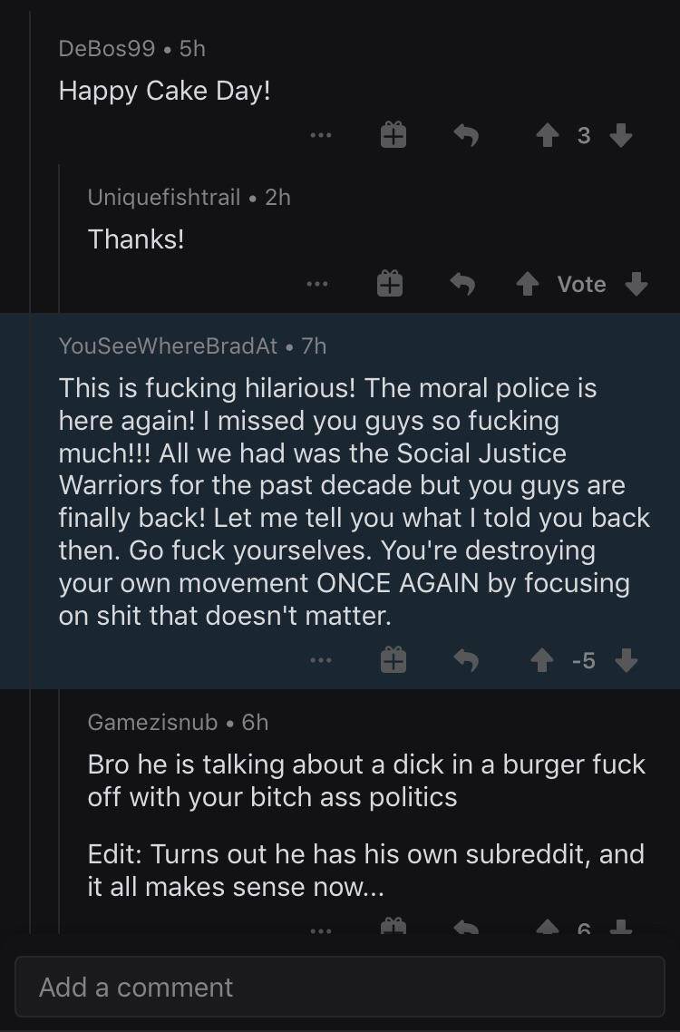Viewport: 680px width, 1032px height.
Task: Downvote DeBos99's Happy Cake Day comment
Action: (621, 136)
